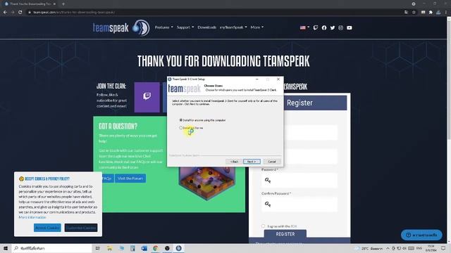Go forward using the browser forward arrow
The image size is (451, 253).
click(x=13, y=12)
